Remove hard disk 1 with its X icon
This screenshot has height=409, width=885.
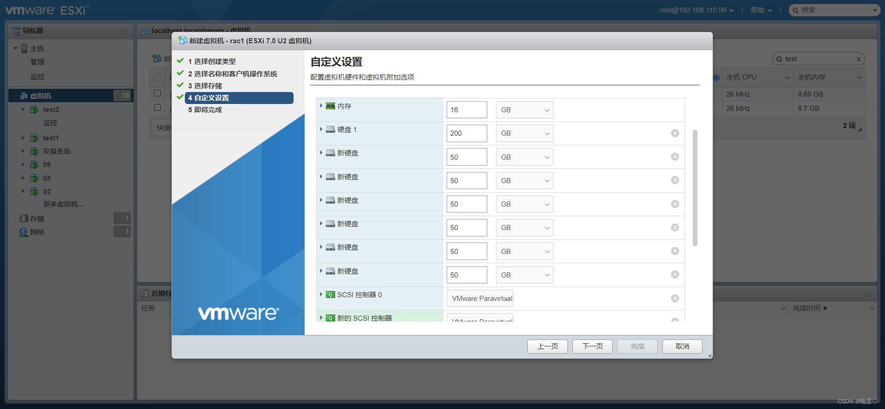pyautogui.click(x=675, y=133)
